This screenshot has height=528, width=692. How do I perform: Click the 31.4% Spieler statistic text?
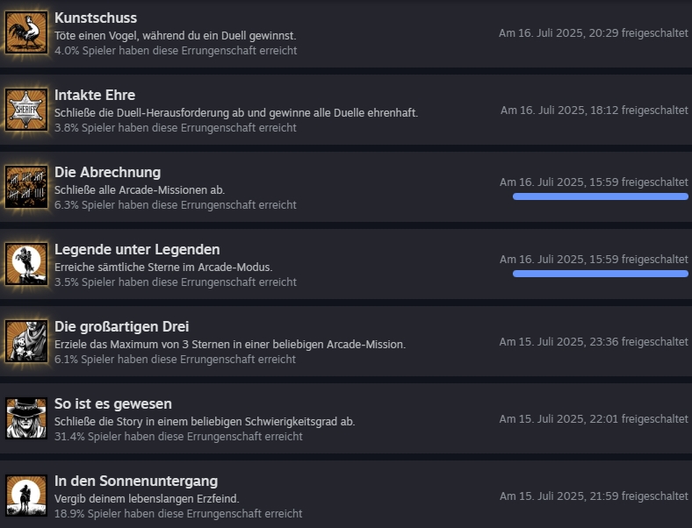pos(178,436)
